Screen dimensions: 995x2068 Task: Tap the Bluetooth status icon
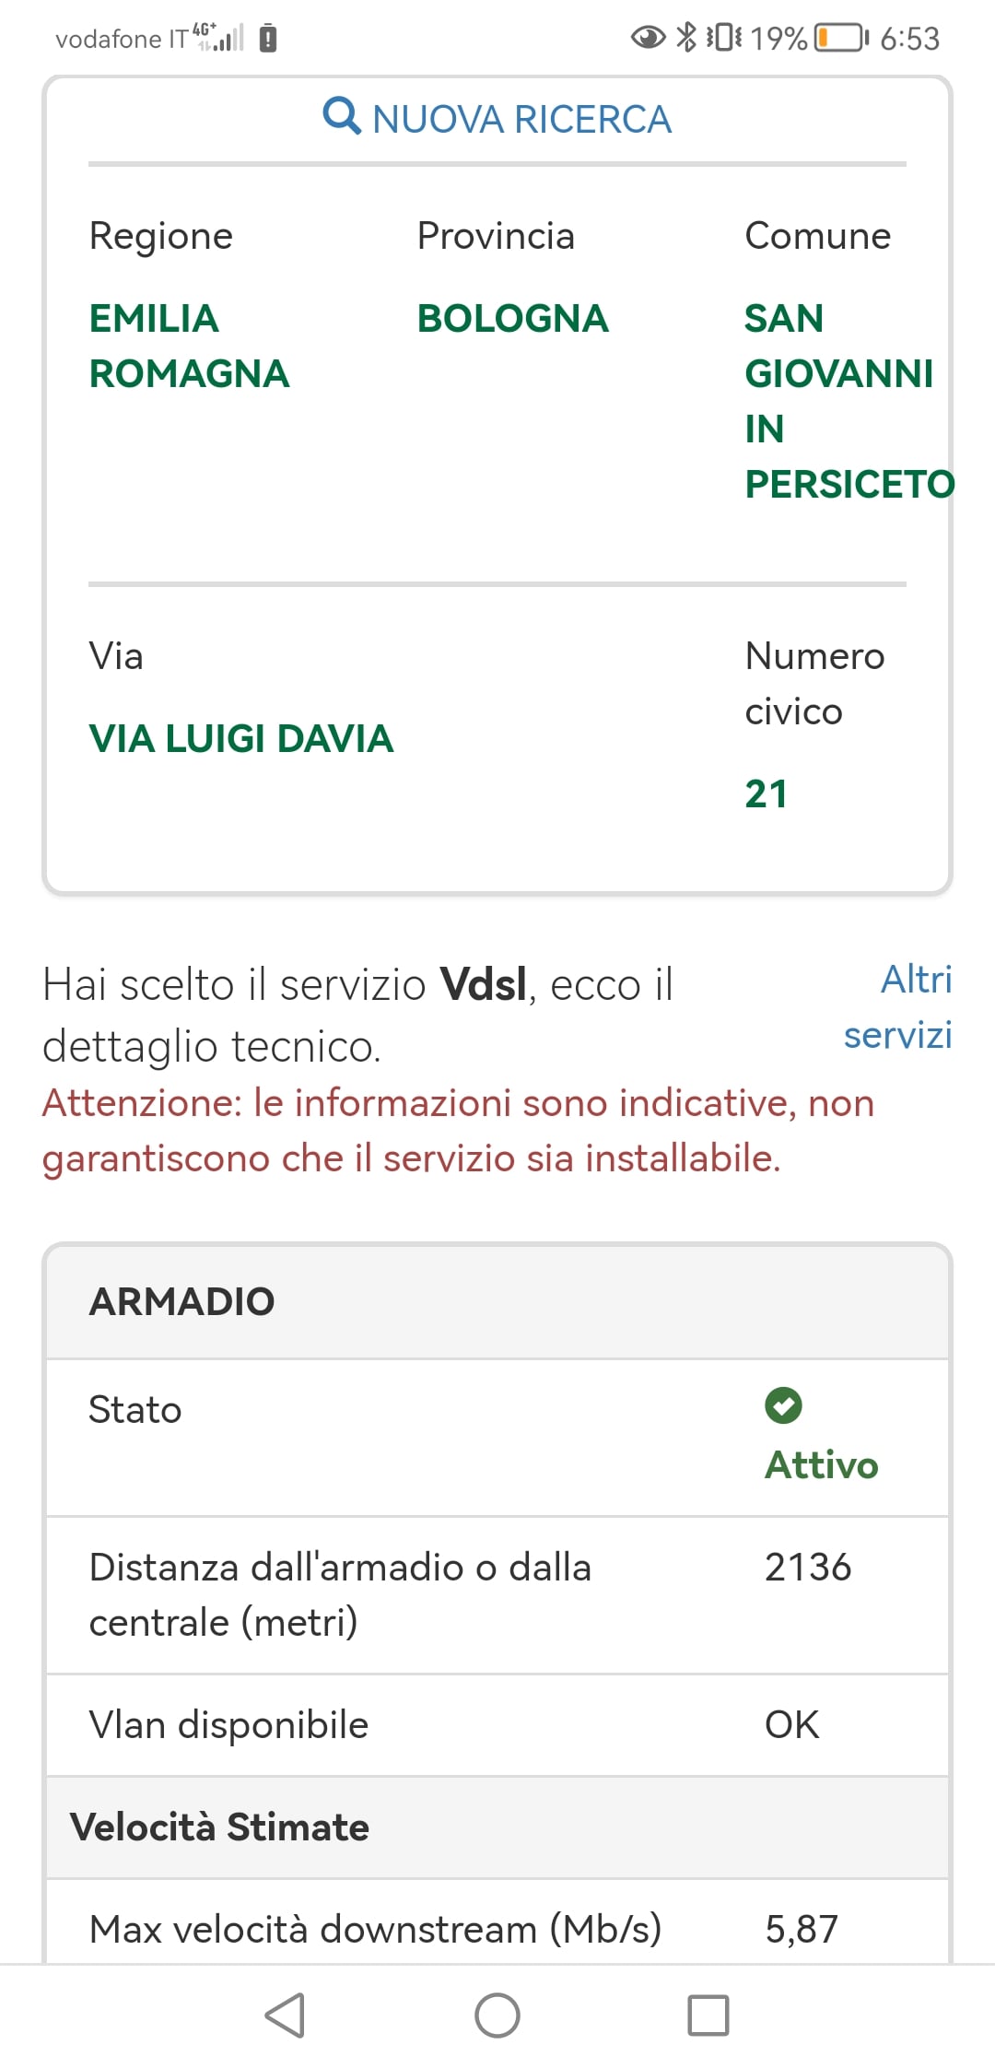coord(686,38)
